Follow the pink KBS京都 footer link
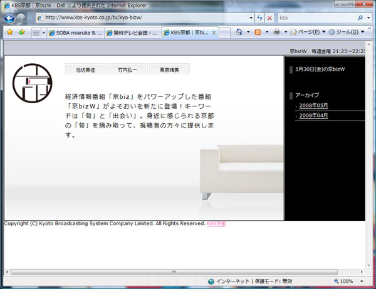Screen dimensions: 376x289 [216, 223]
